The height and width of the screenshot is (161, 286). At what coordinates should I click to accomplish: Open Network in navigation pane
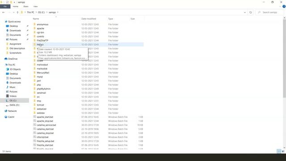click(x=12, y=111)
